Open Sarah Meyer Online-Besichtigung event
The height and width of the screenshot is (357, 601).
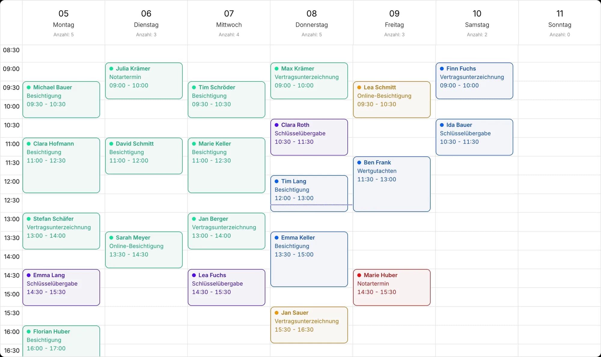(144, 250)
